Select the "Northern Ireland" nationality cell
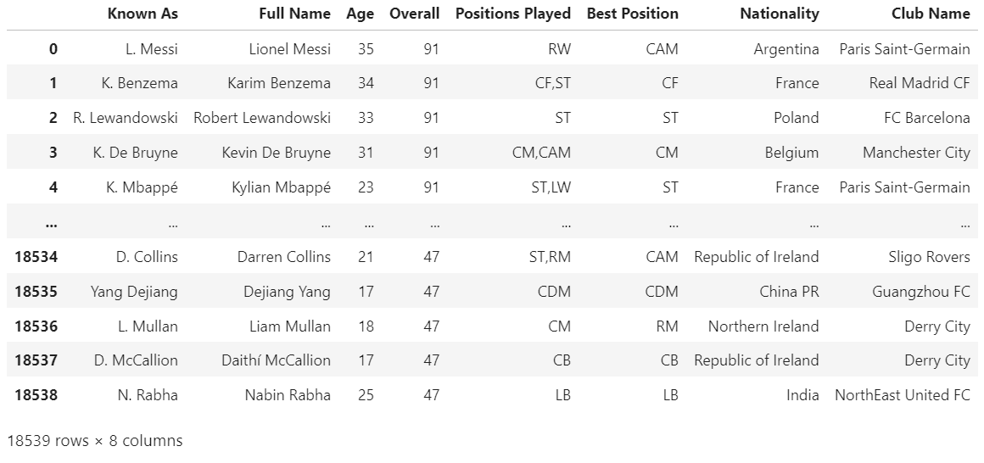The width and height of the screenshot is (984, 463). (x=763, y=326)
